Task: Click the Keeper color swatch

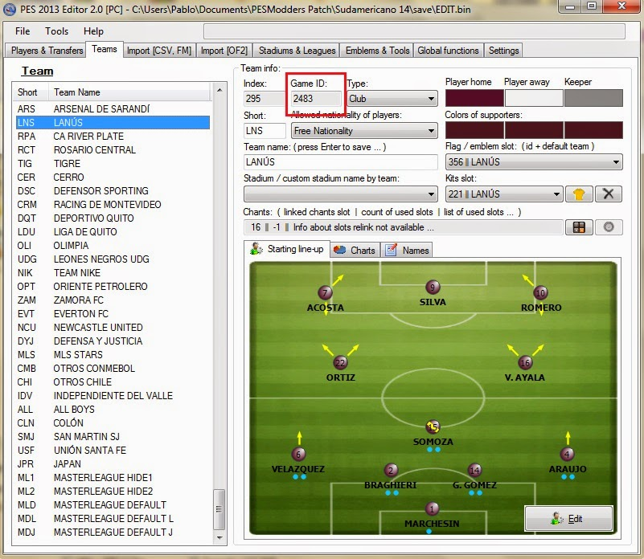Action: (593, 98)
